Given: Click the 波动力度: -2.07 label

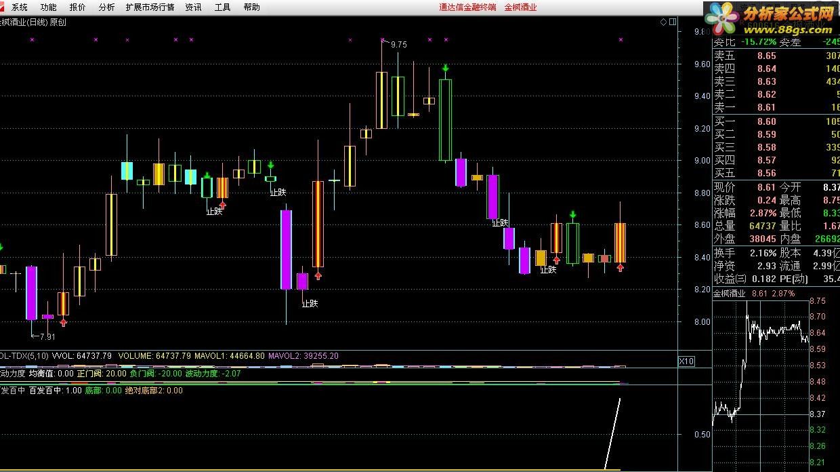Looking at the screenshot, I should pyautogui.click(x=213, y=374).
